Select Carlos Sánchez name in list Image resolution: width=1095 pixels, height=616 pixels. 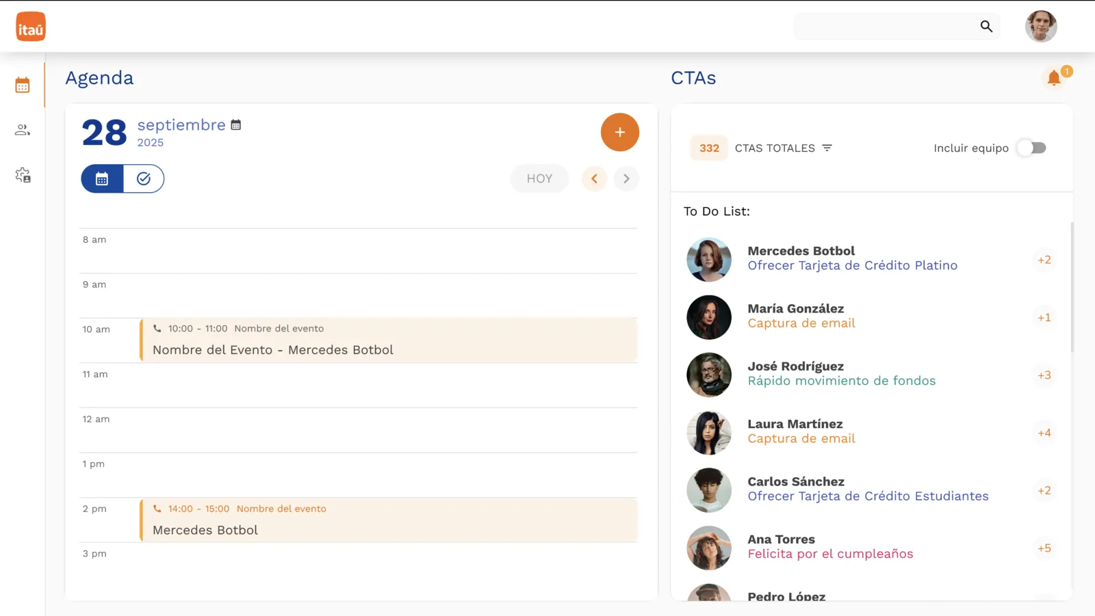click(x=796, y=481)
